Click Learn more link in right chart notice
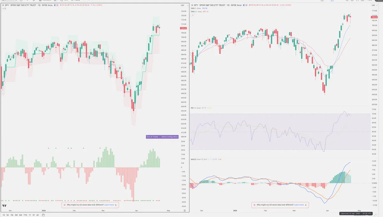Image resolution: width=383 pixels, height=217 pixels. pos(299,205)
